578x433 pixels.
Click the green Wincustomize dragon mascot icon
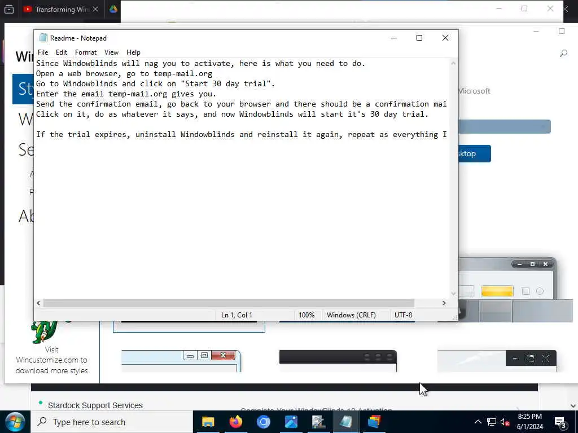click(x=44, y=332)
